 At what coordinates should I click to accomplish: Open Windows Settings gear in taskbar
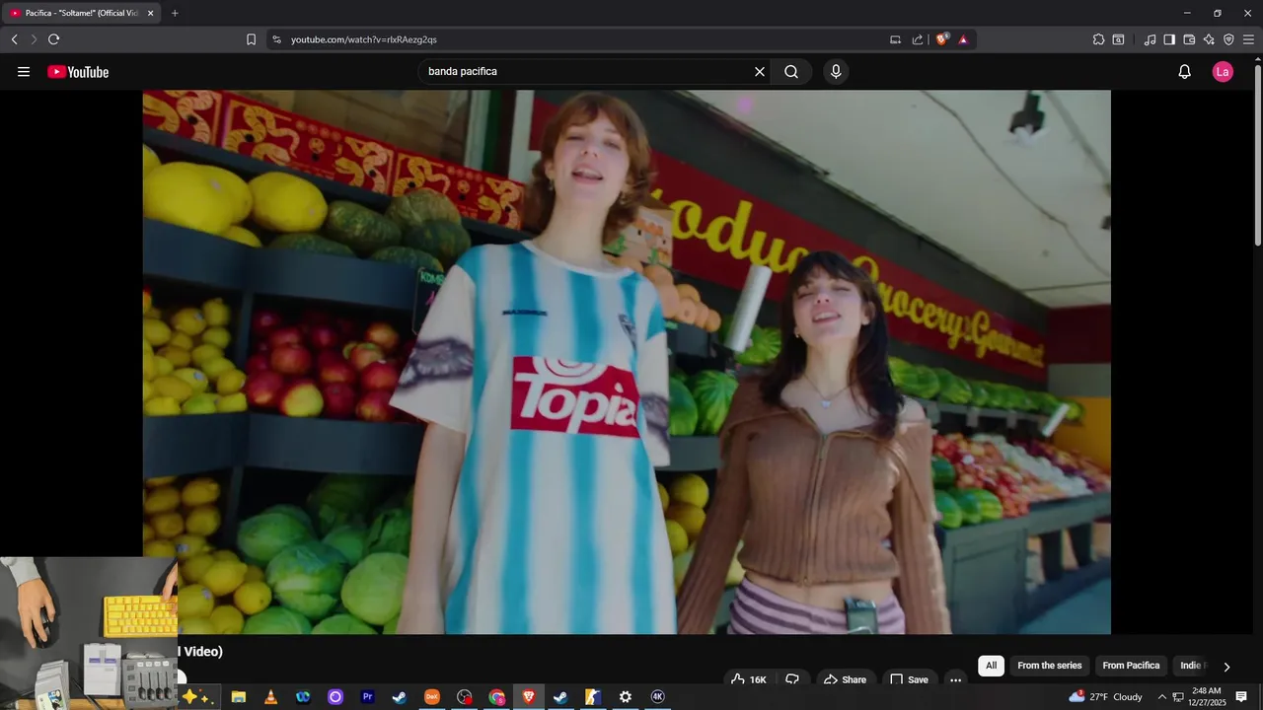pyautogui.click(x=626, y=697)
